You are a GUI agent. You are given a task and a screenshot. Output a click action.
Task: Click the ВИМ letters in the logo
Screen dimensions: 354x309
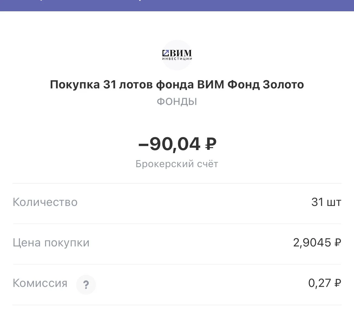pos(181,53)
